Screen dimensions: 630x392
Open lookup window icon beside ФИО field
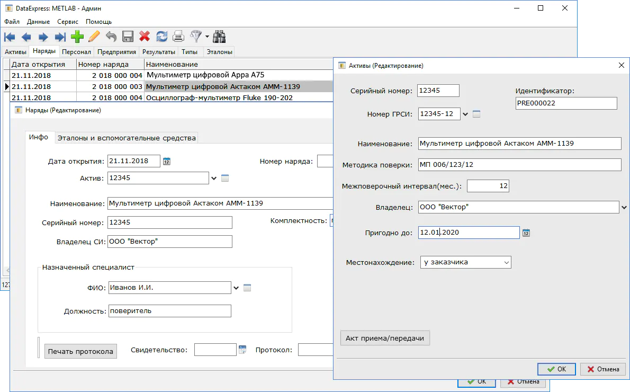[247, 288]
